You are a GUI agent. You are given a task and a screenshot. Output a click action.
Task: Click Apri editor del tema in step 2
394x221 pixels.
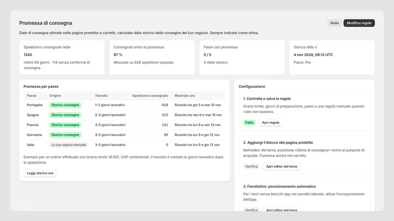coord(281,166)
